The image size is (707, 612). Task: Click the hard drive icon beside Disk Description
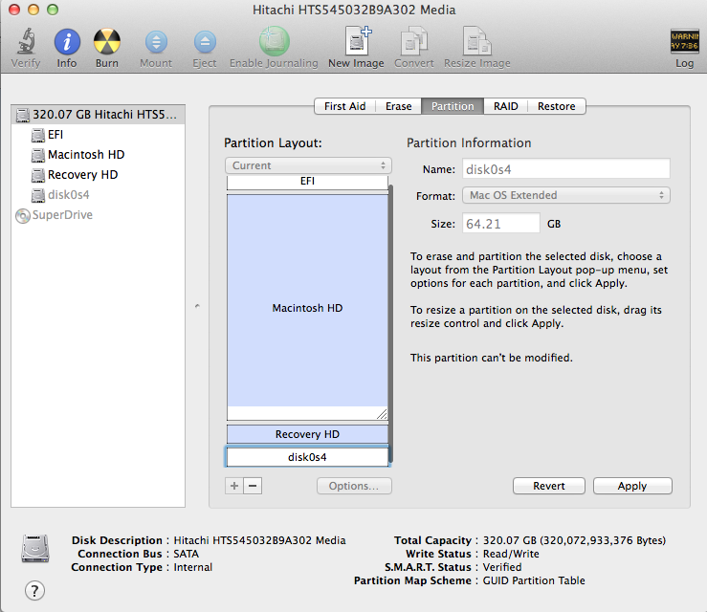click(x=35, y=549)
